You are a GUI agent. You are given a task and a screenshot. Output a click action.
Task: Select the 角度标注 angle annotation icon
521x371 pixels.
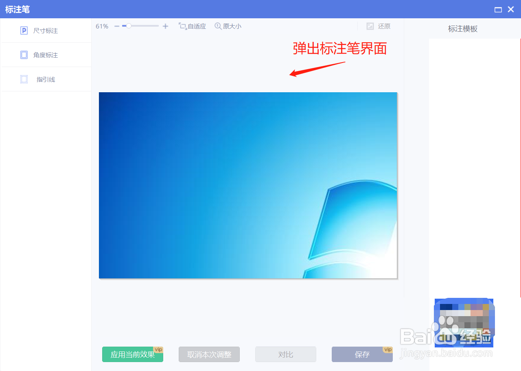pyautogui.click(x=24, y=55)
